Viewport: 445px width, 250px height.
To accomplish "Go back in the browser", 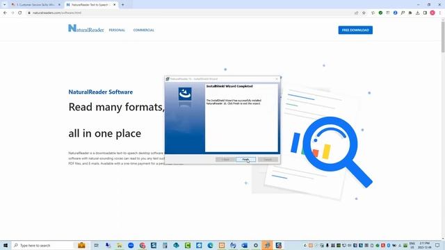I will (x=5, y=12).
